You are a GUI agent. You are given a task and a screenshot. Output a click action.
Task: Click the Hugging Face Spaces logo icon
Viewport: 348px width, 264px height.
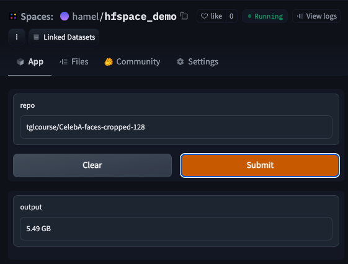(13, 16)
